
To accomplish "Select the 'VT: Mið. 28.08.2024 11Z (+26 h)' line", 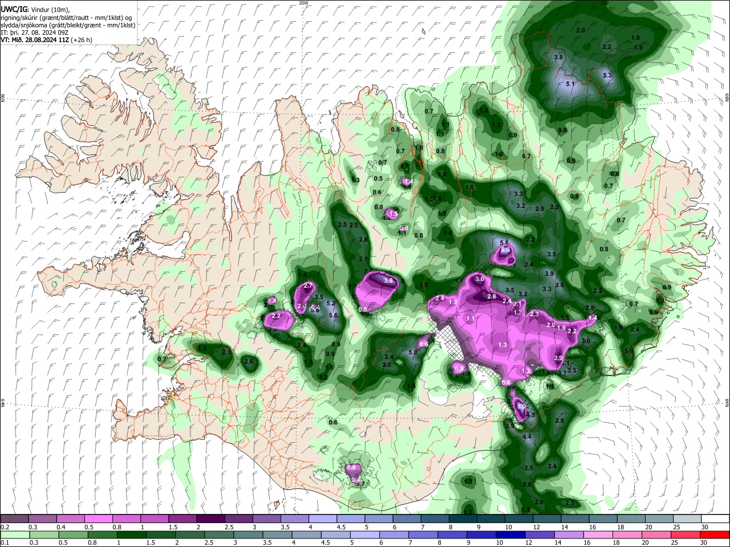I will click(47, 40).
